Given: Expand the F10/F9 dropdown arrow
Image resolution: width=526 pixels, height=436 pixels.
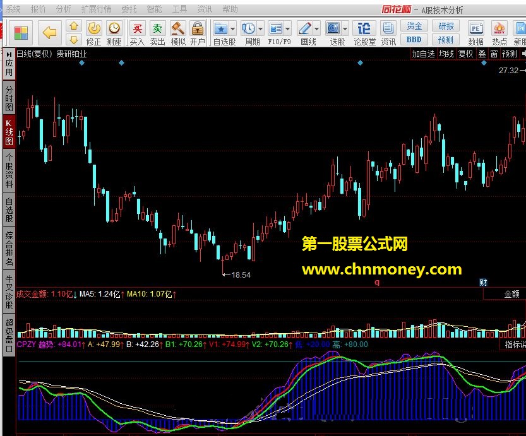Looking at the screenshot, I should (x=288, y=29).
